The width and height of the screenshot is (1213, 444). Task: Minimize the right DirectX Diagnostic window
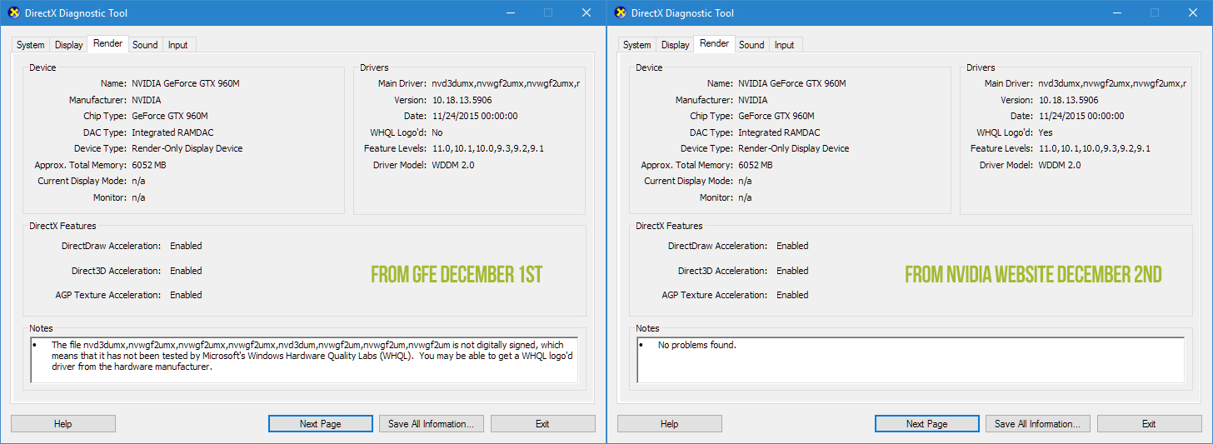point(1116,12)
